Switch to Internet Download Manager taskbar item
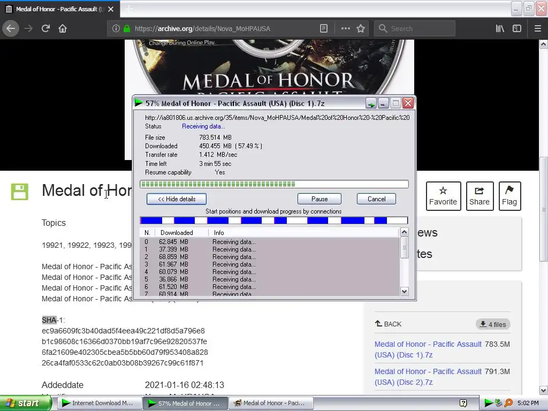This screenshot has height=411, width=548. [x=99, y=404]
